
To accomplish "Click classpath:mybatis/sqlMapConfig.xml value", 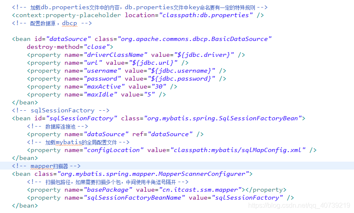I will (238, 150).
